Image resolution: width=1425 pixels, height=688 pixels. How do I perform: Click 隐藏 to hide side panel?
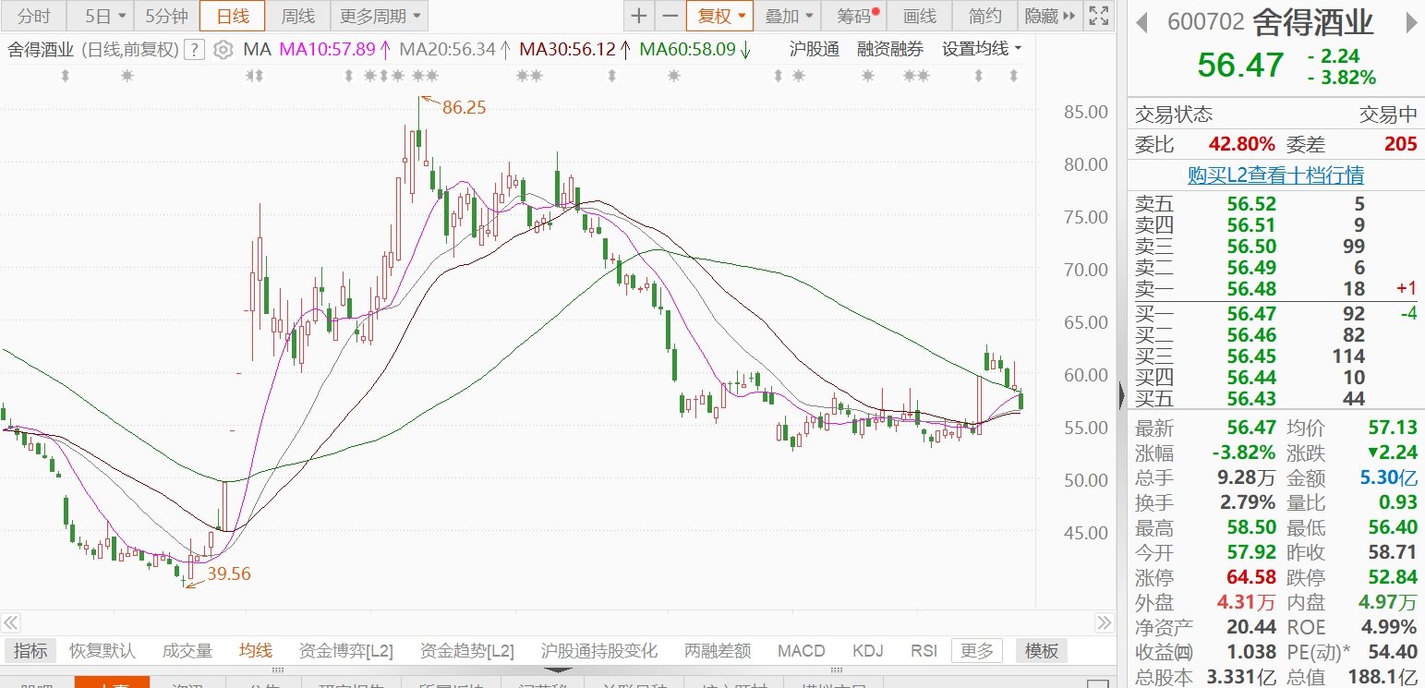[x=1049, y=16]
